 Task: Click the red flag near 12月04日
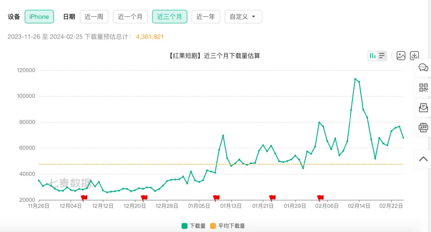(x=84, y=198)
